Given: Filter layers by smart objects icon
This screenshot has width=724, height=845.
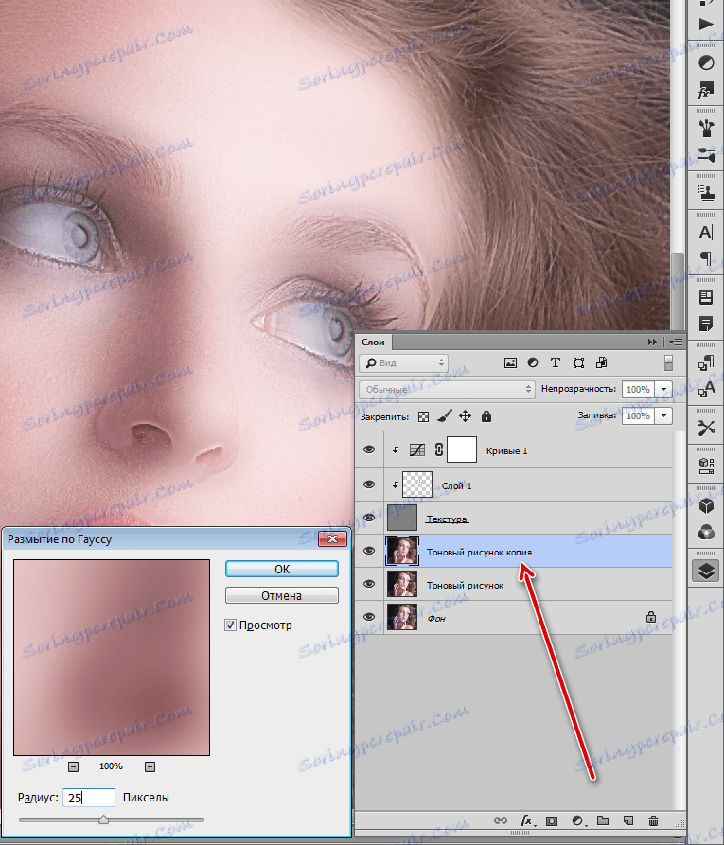Looking at the screenshot, I should click(x=602, y=362).
